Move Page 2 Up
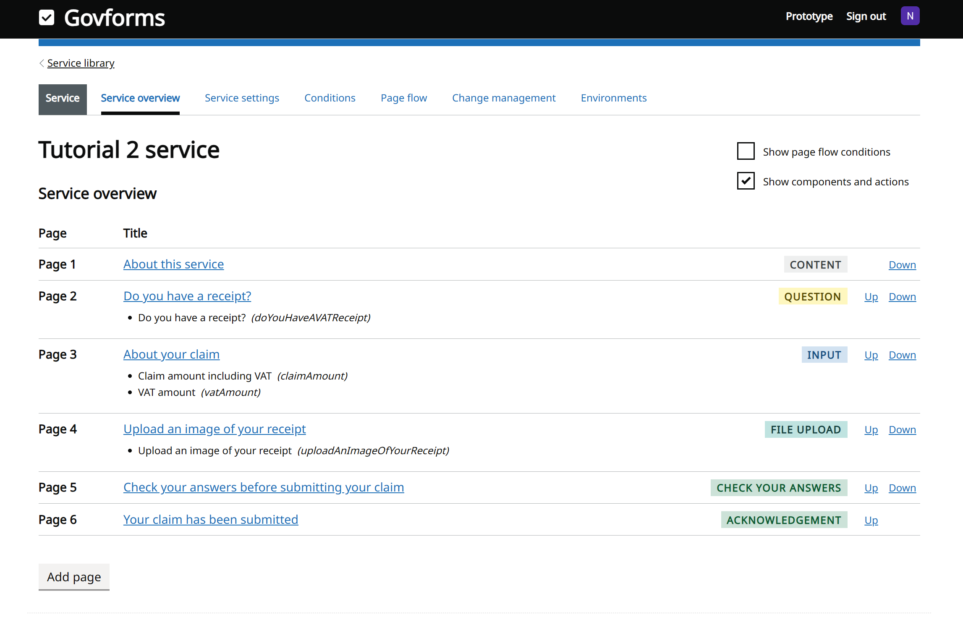Image resolution: width=963 pixels, height=632 pixels. pyautogui.click(x=871, y=297)
